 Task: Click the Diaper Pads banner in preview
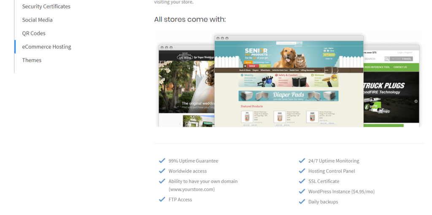click(289, 96)
